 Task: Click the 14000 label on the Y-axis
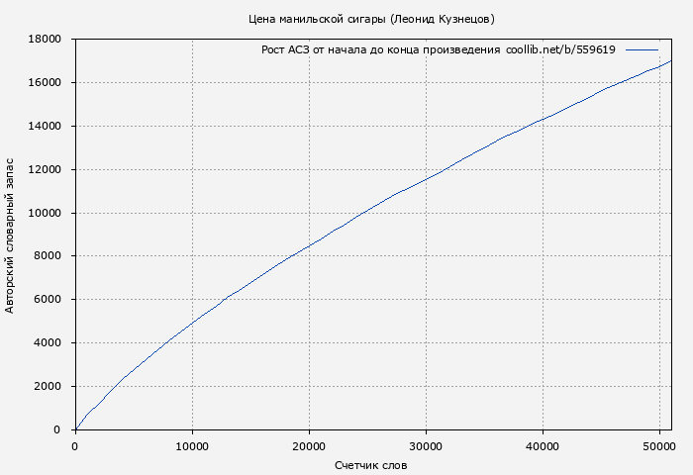point(46,127)
